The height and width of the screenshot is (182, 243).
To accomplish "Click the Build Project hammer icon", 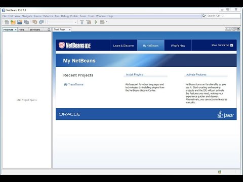I will [x=82, y=22].
